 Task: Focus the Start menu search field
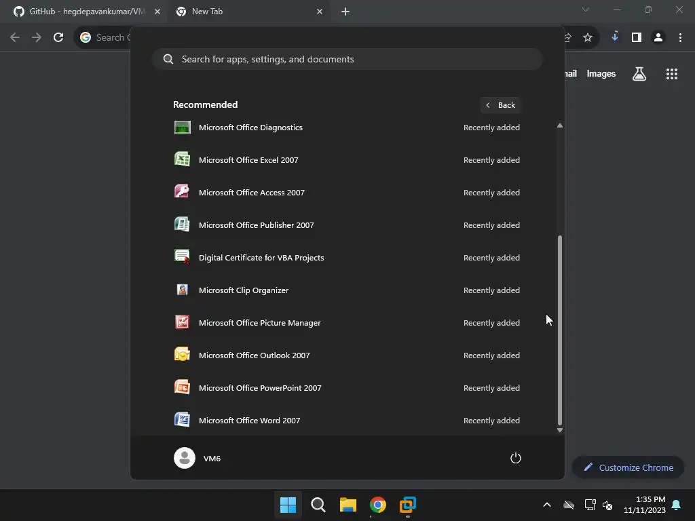pos(347,59)
